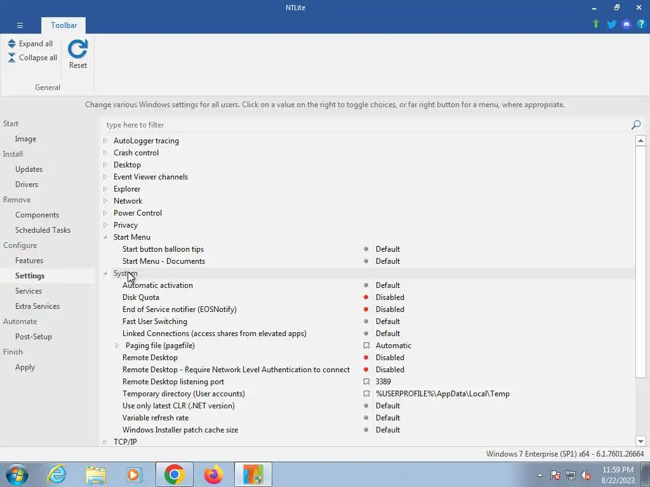Click the green update arrow icon

click(596, 24)
